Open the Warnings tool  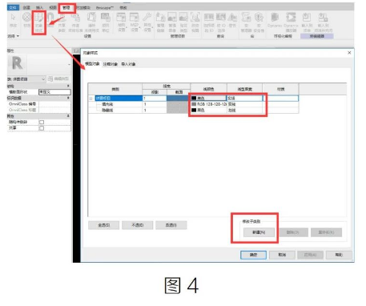[232, 20]
